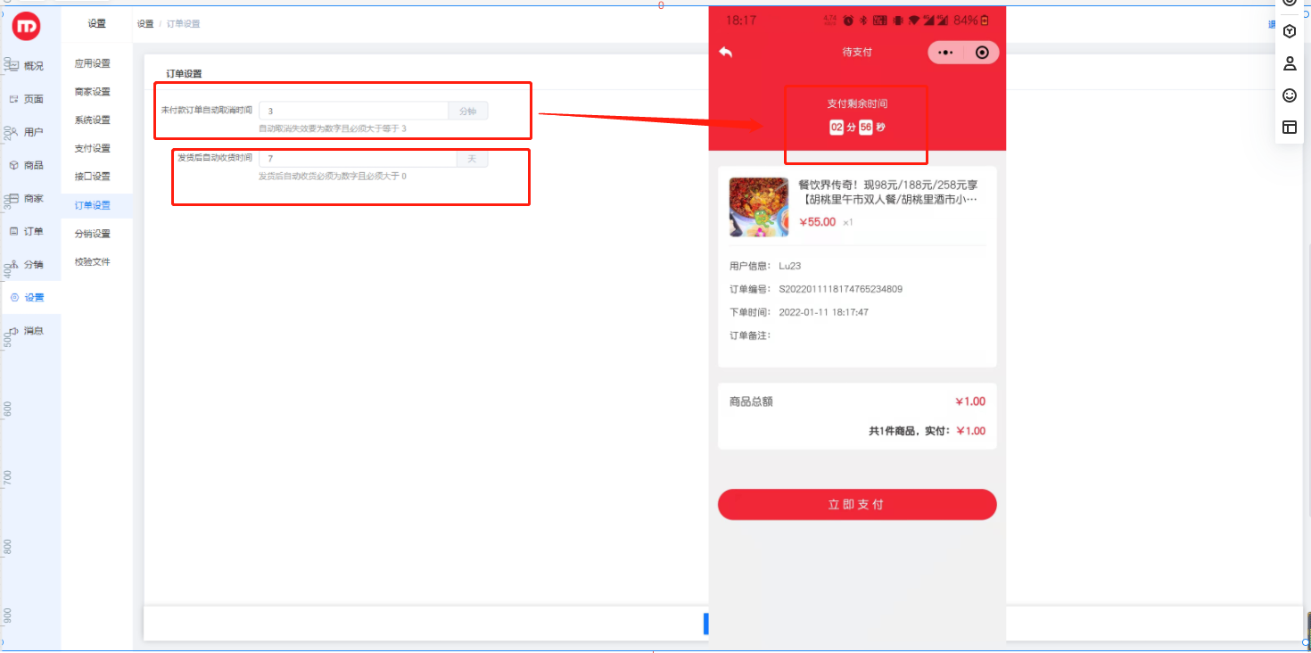
Task: Tap the 用户信息 value Lu23
Action: click(x=790, y=266)
